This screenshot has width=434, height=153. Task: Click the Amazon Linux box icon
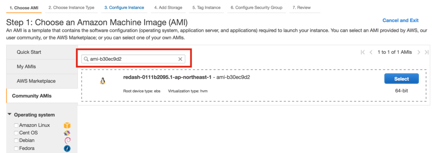click(x=67, y=125)
